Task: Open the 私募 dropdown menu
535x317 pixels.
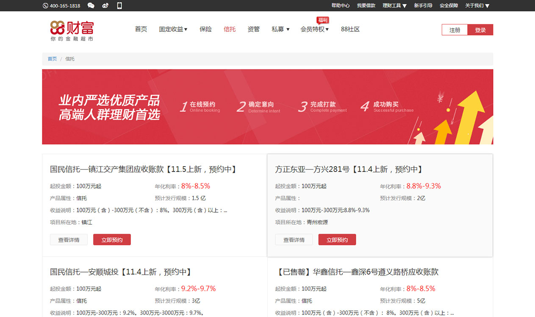Action: click(x=280, y=29)
